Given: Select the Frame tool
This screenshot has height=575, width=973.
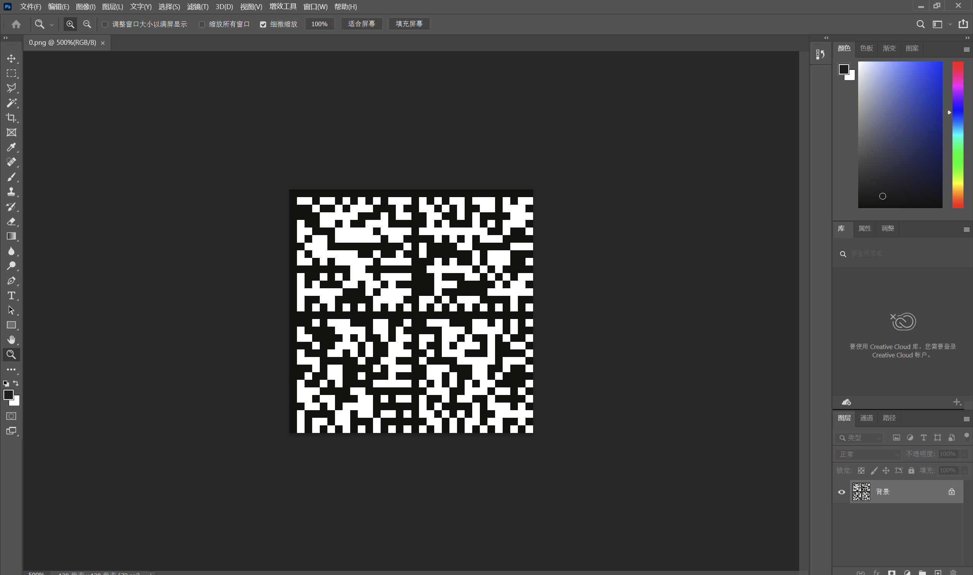Looking at the screenshot, I should 11,133.
